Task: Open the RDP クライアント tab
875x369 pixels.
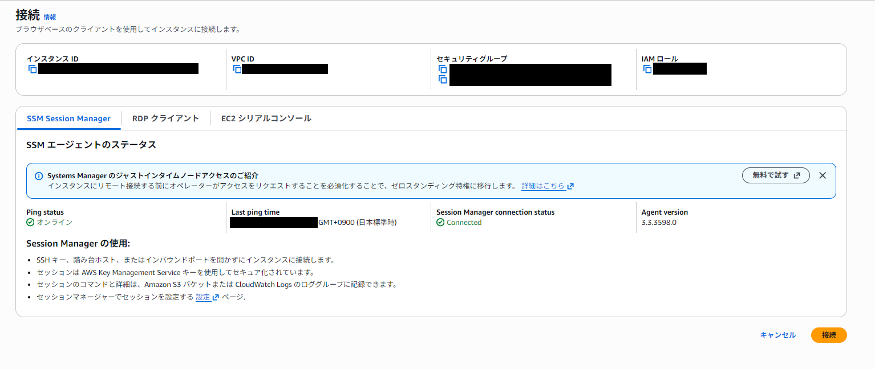Action: (165, 118)
